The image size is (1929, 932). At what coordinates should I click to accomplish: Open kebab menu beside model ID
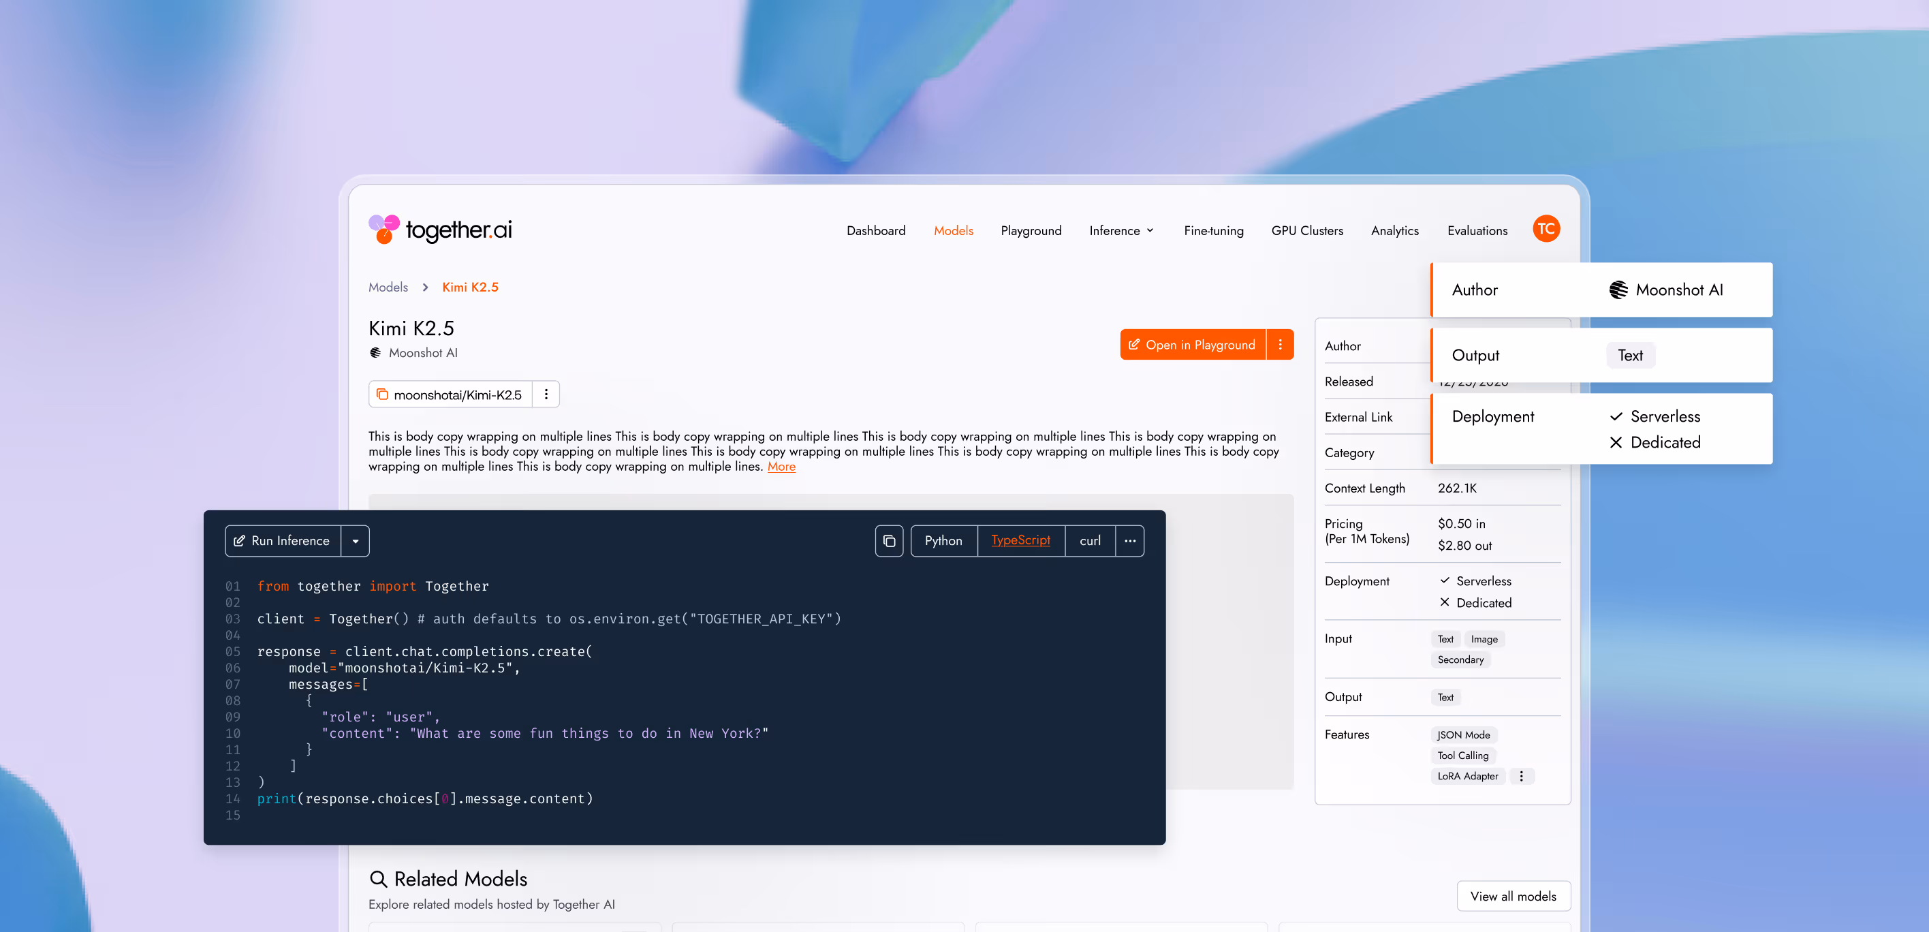pyautogui.click(x=546, y=394)
